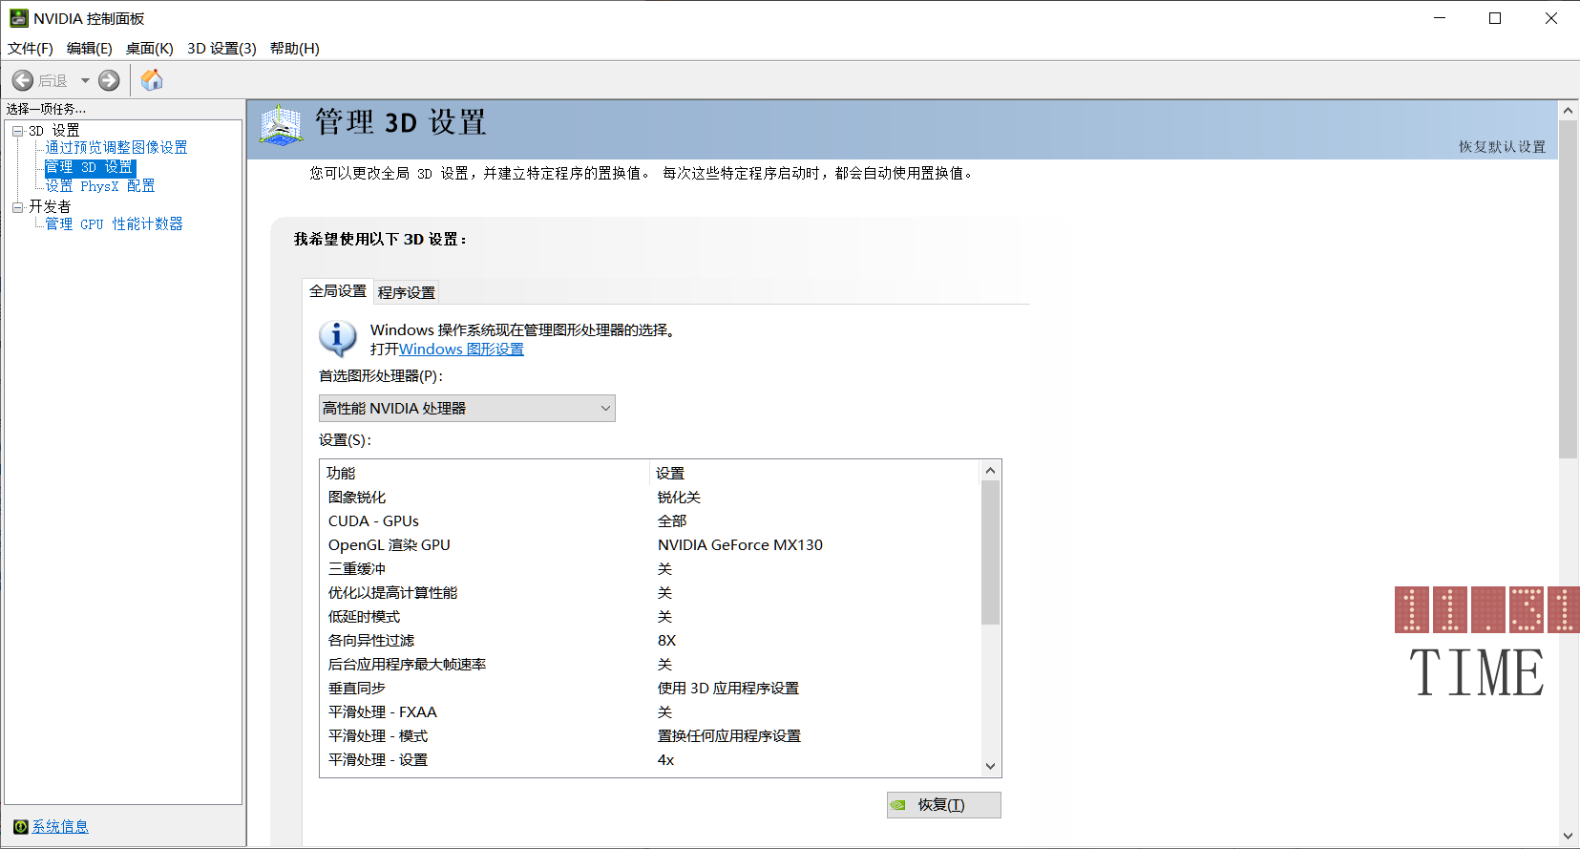Select the 平滑处理 - 设置 row
Screen dimensions: 1580x849
click(650, 760)
